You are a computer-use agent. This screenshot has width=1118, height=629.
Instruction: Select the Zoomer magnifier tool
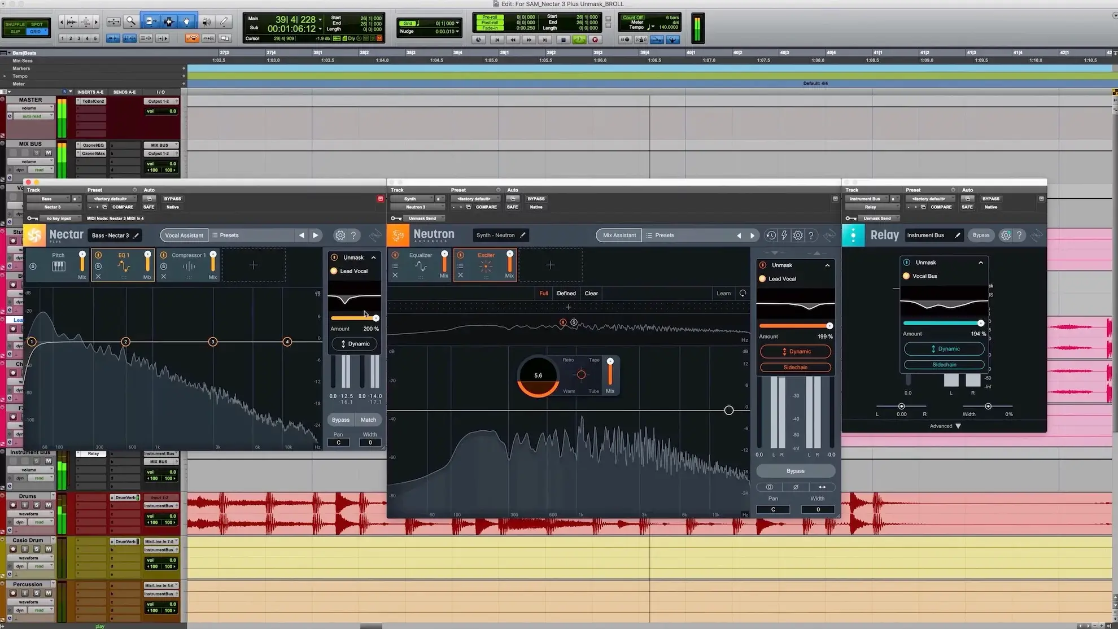(131, 21)
